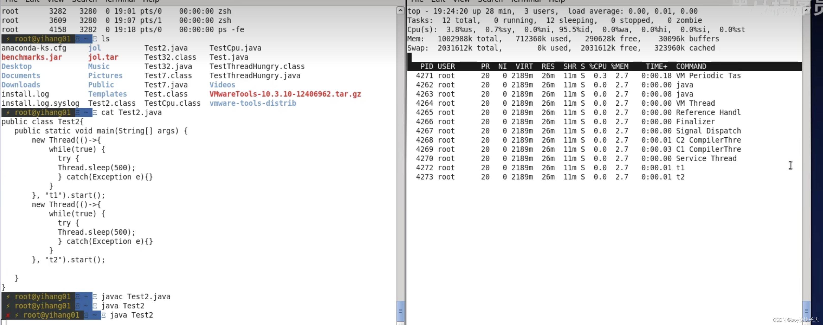This screenshot has height=325, width=823.
Task: Click the Documents directory name
Action: coord(21,76)
